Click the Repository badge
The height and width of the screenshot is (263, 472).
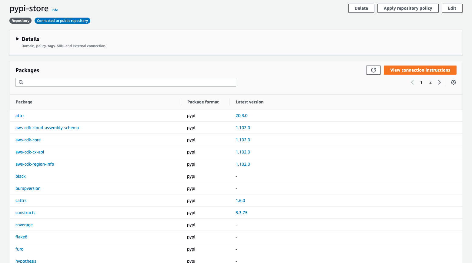(x=20, y=21)
